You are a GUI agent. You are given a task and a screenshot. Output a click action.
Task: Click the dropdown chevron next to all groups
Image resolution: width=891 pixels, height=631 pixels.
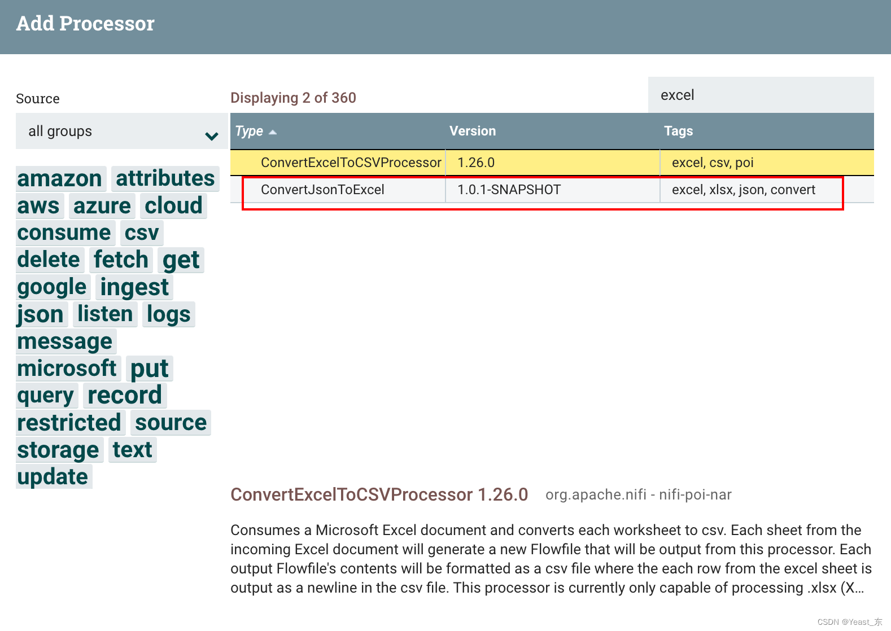coord(212,135)
